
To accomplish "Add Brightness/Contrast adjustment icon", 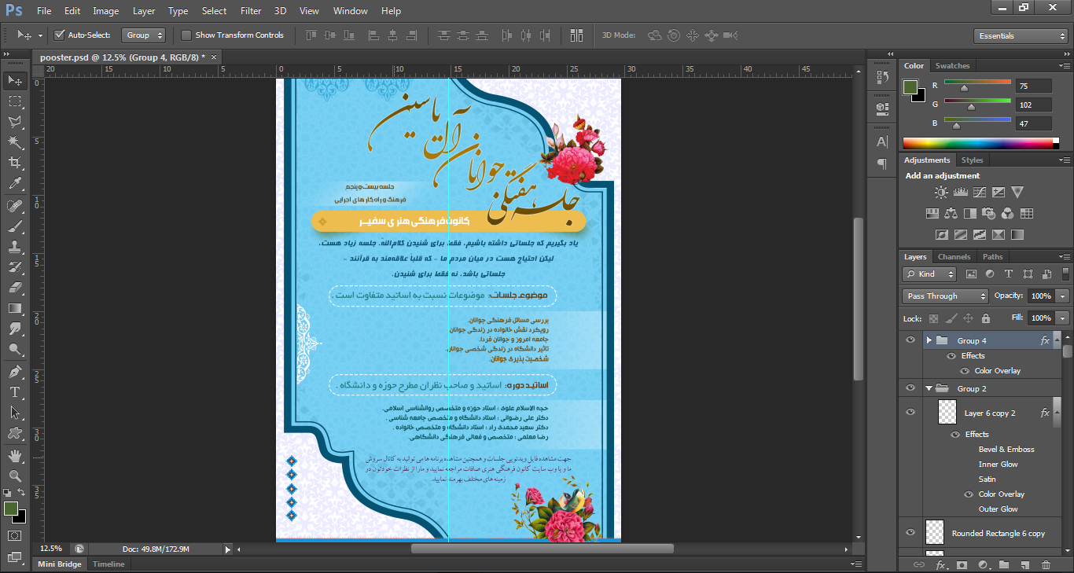I will point(941,192).
